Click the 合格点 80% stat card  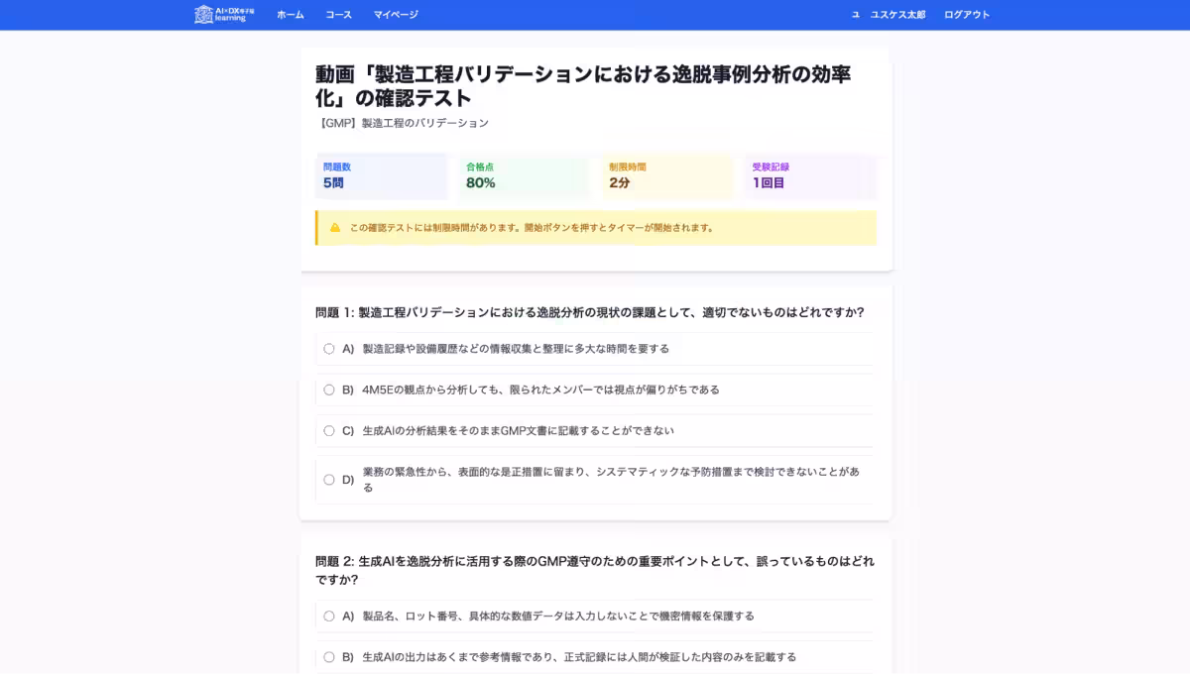(525, 175)
